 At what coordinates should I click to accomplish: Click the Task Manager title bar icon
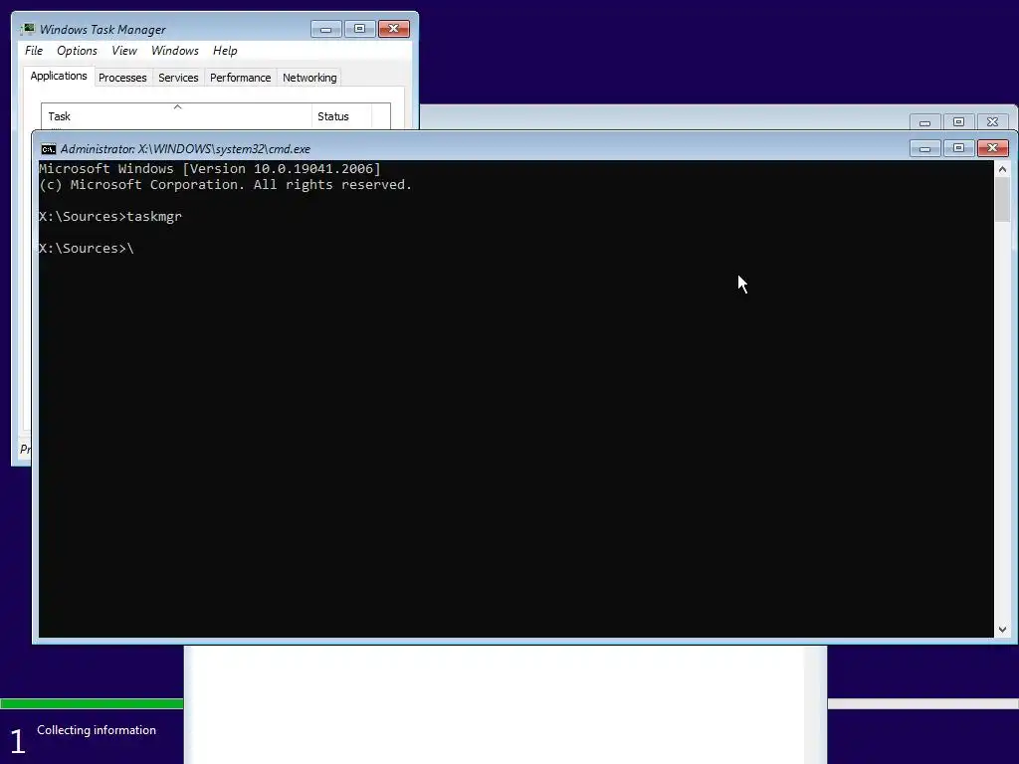tap(27, 29)
